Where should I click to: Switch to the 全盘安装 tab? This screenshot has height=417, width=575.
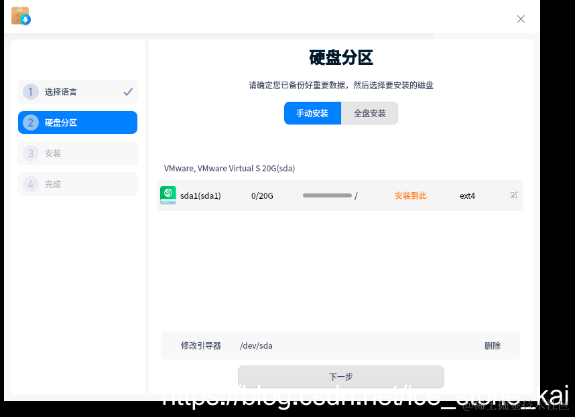369,113
